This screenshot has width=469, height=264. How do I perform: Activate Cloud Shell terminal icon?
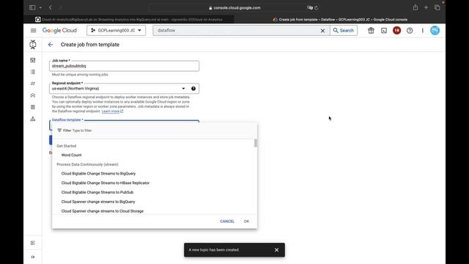click(384, 31)
